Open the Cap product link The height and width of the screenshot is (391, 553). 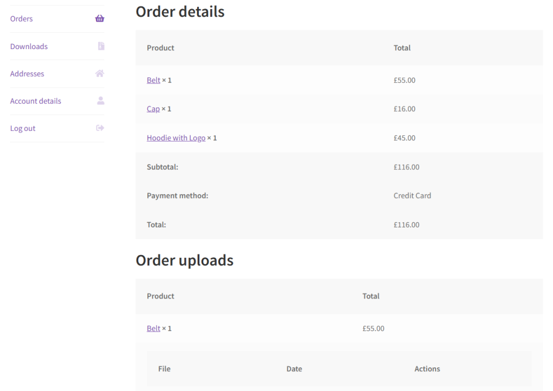153,109
